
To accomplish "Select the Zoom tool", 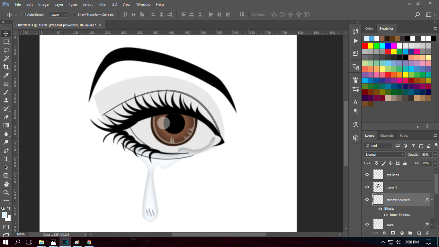I will click(6, 192).
